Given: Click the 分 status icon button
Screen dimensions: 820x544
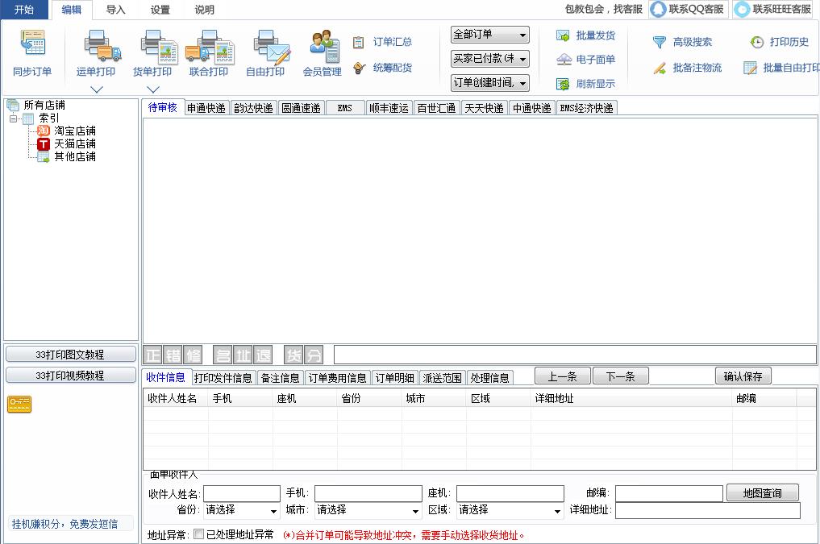Looking at the screenshot, I should pos(314,355).
